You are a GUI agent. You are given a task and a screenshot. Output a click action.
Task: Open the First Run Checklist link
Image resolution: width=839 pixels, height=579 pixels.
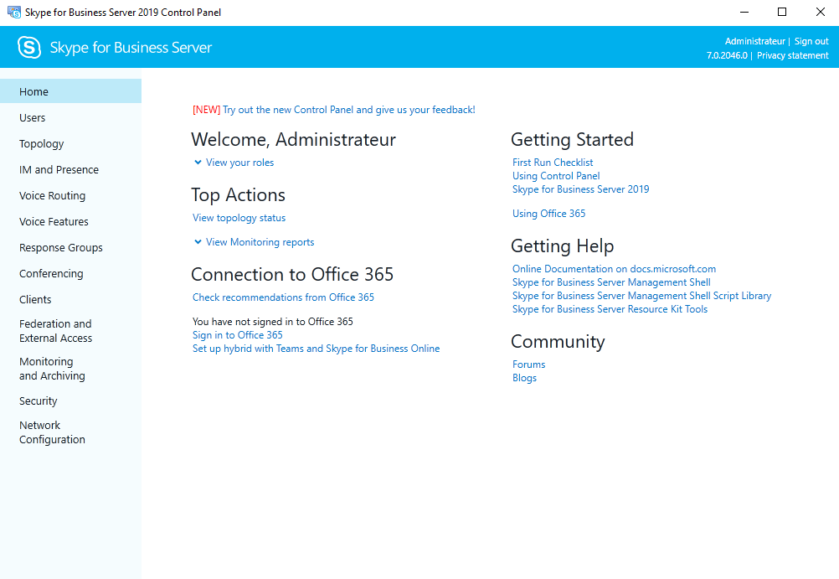(553, 163)
